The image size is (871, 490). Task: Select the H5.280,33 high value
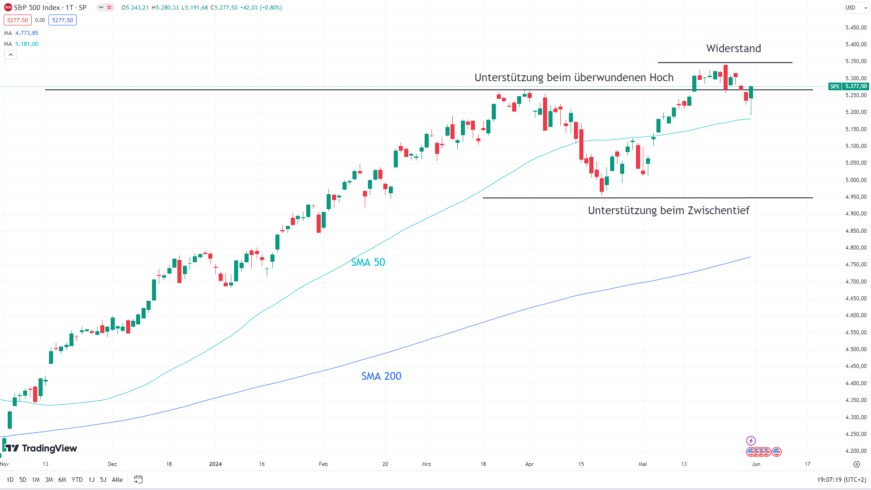(x=165, y=8)
